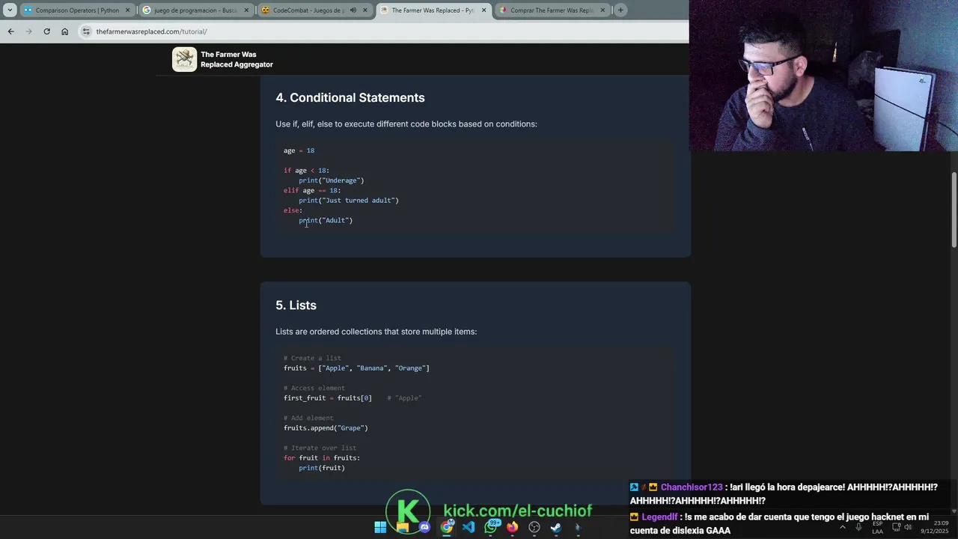Viewport: 958px width, 539px height.
Task: Open ESP LAA language switcher
Action: pyautogui.click(x=877, y=527)
